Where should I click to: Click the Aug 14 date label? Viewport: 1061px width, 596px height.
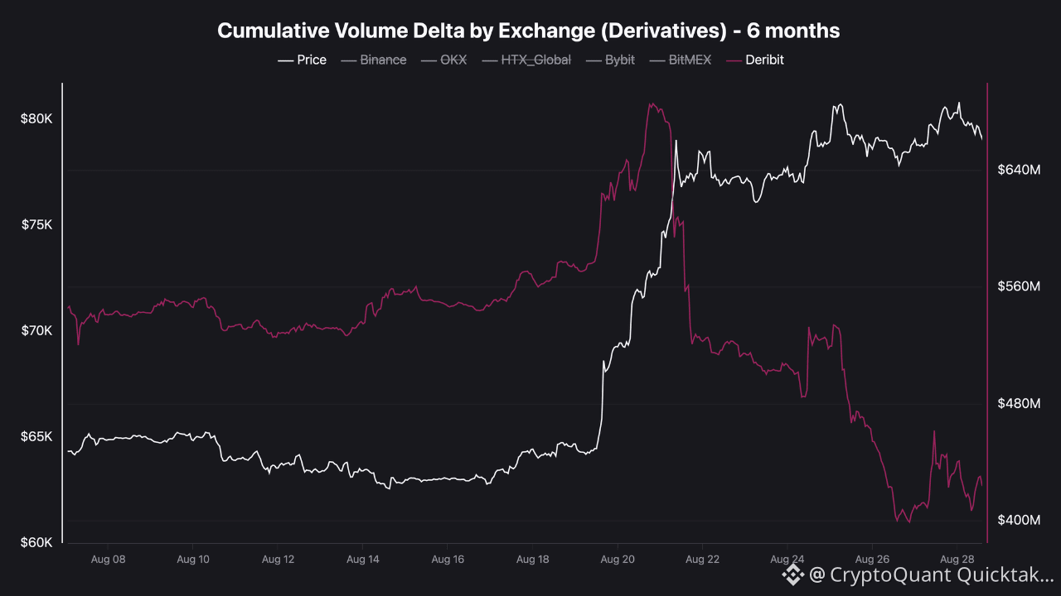[x=363, y=560]
